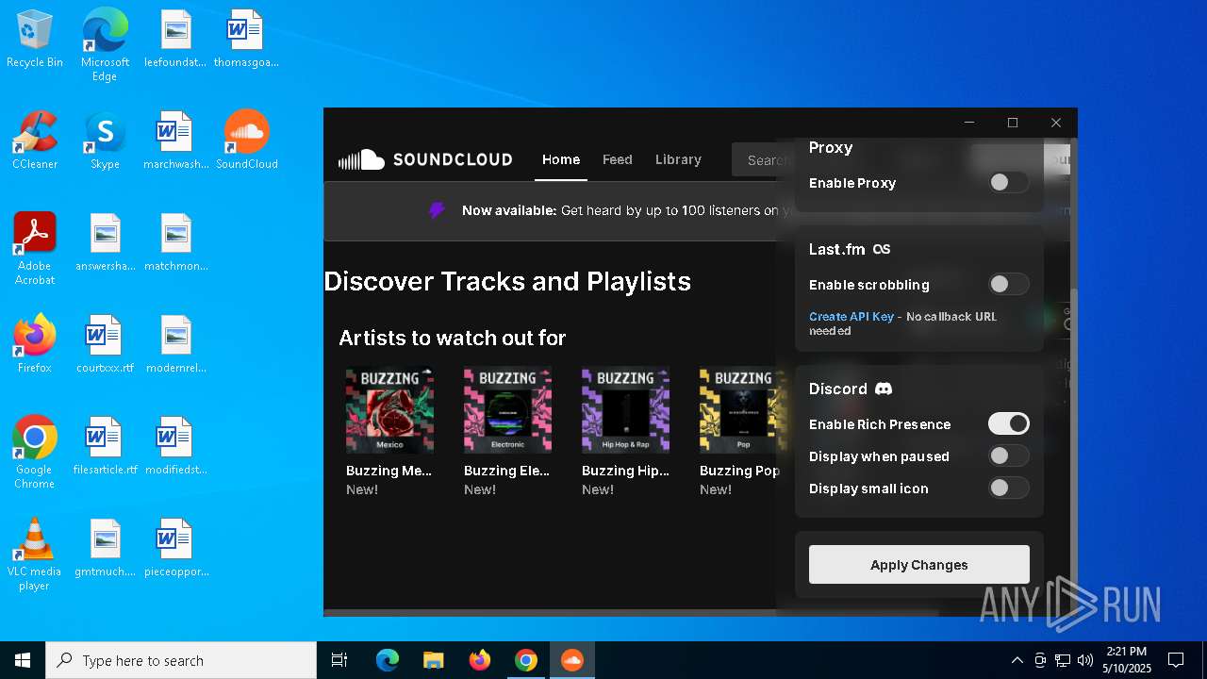Screen dimensions: 1207x679
Task: Switch to the Library tab
Action: [x=678, y=159]
